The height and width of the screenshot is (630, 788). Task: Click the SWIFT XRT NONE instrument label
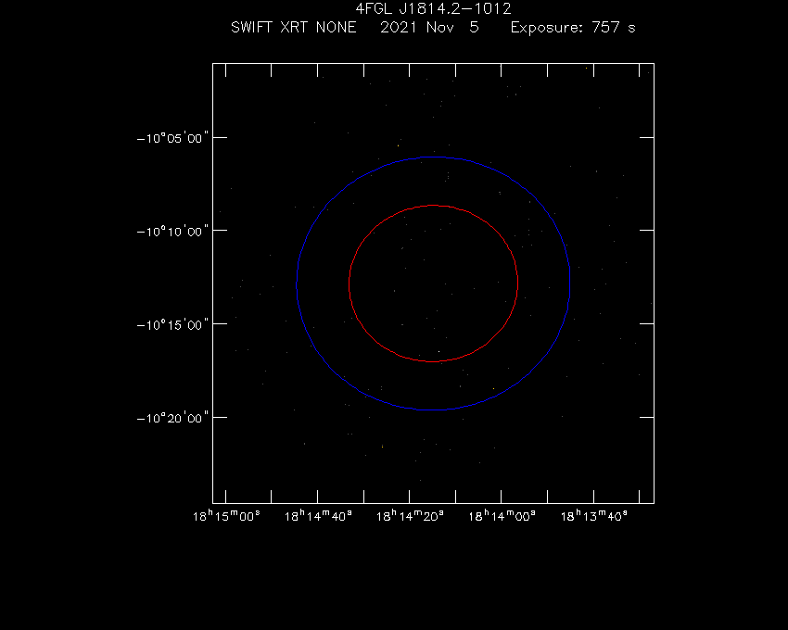(x=293, y=28)
